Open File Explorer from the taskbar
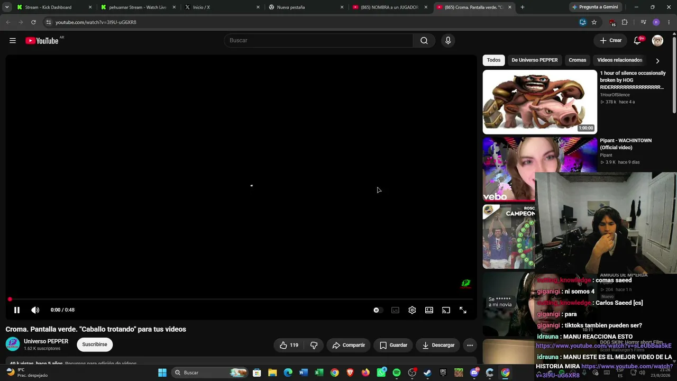Image resolution: width=677 pixels, height=381 pixels. point(272,373)
